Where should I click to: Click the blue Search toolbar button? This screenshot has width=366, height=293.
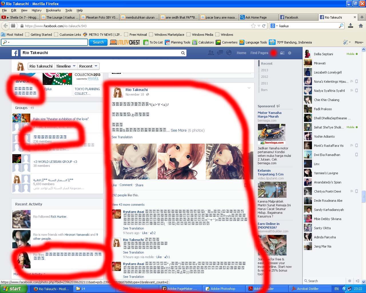[x=98, y=42]
